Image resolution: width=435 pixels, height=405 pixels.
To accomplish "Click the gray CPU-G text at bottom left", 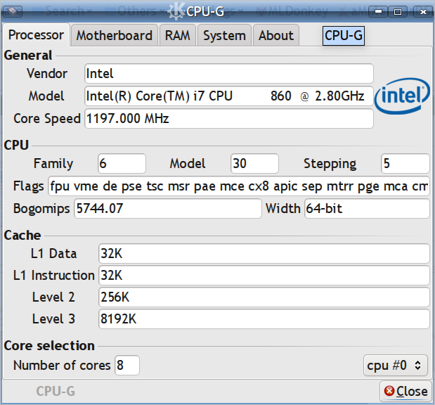I will 56,392.
